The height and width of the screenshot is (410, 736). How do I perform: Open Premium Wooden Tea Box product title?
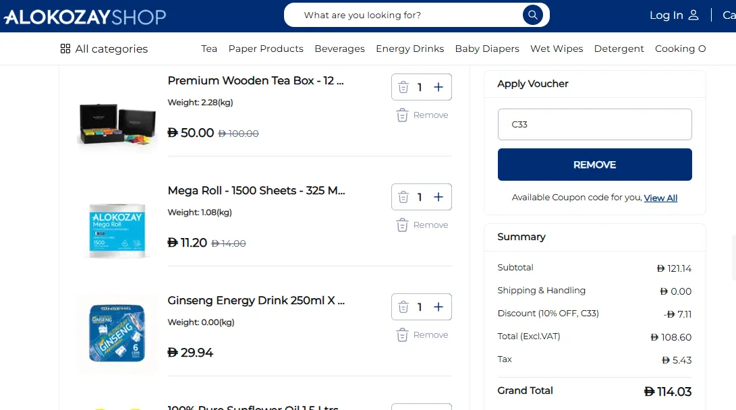pos(256,81)
